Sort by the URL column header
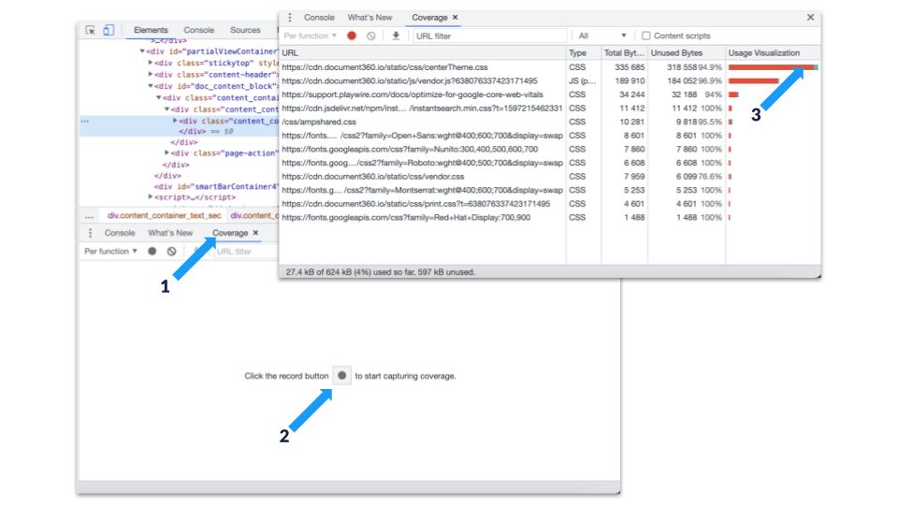 click(x=423, y=52)
